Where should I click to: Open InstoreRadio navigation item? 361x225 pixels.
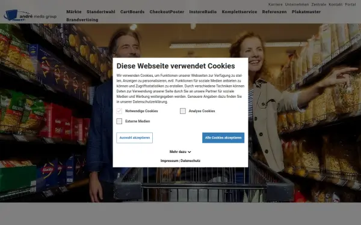tap(203, 12)
